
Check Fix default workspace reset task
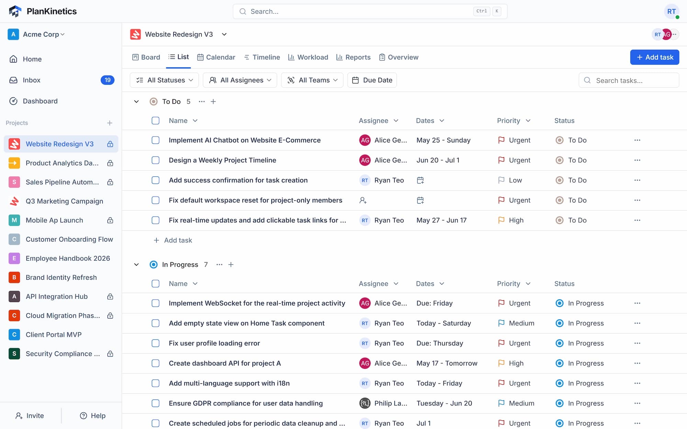[156, 200]
